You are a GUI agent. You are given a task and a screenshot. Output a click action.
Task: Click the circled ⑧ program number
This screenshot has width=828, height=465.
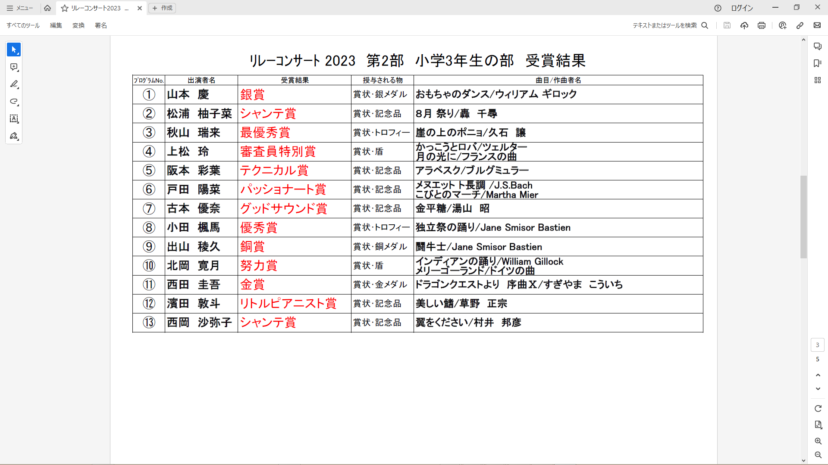149,227
